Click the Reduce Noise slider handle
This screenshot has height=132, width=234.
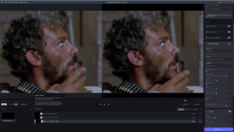click(x=206, y=85)
